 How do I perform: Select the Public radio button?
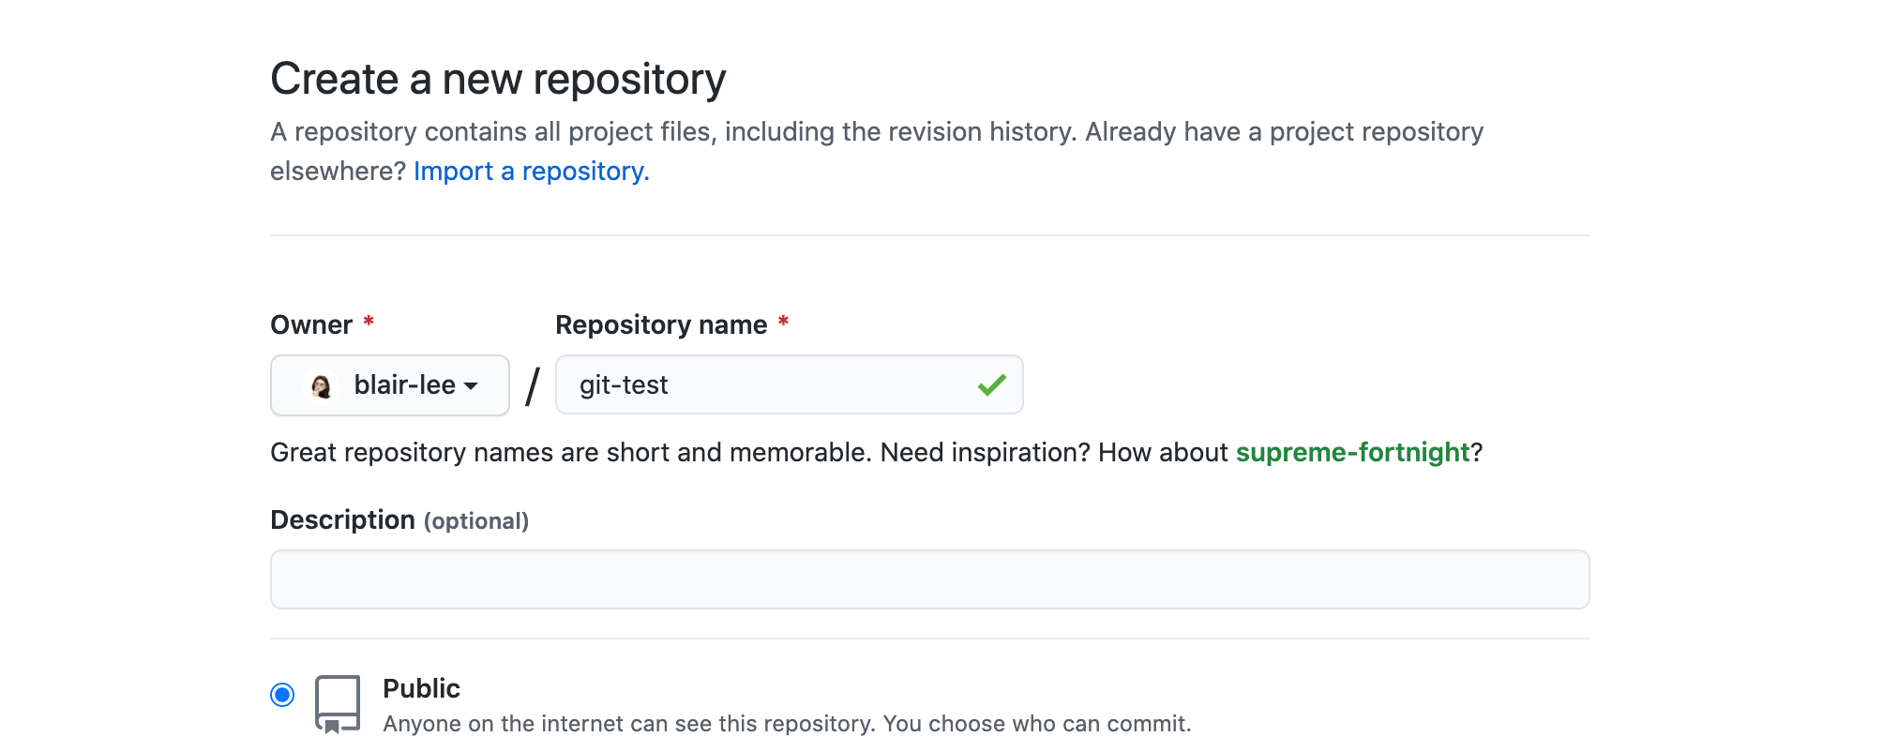pos(282,695)
